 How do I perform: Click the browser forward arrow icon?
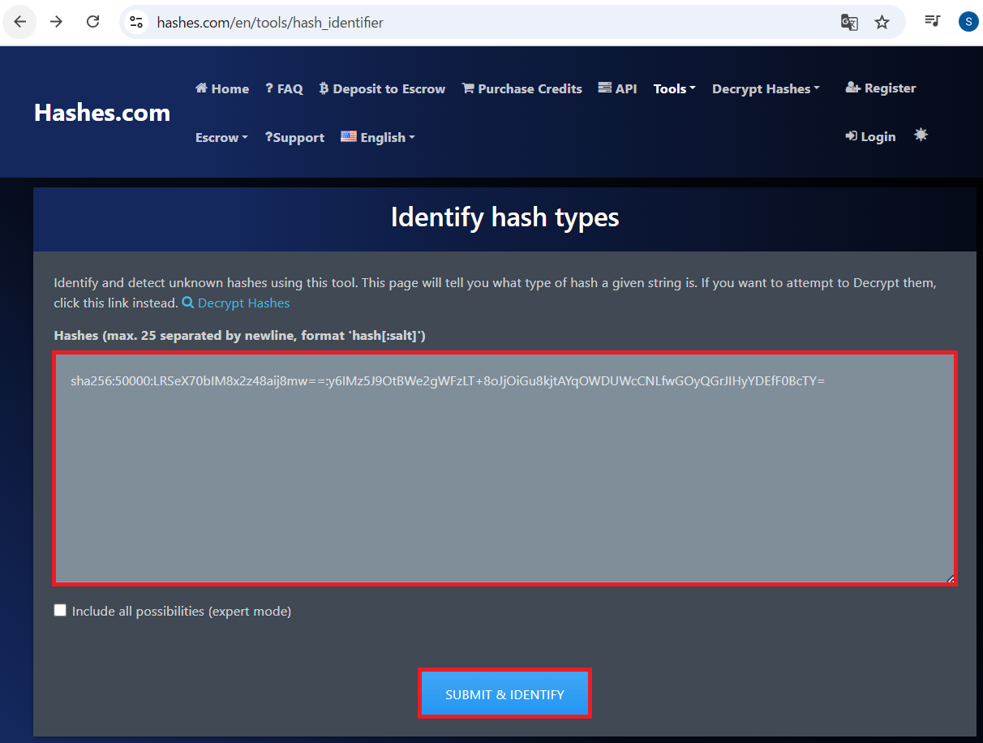click(57, 22)
